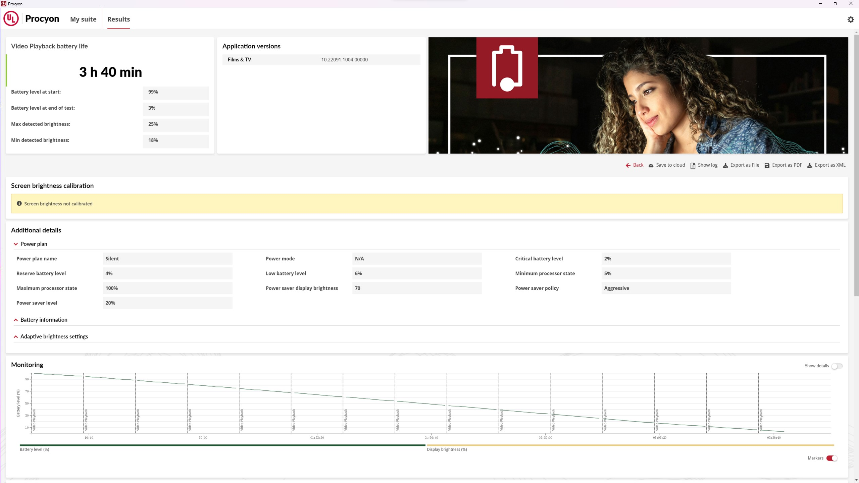Click the Save to cloud icon
The height and width of the screenshot is (483, 859).
coord(651,165)
